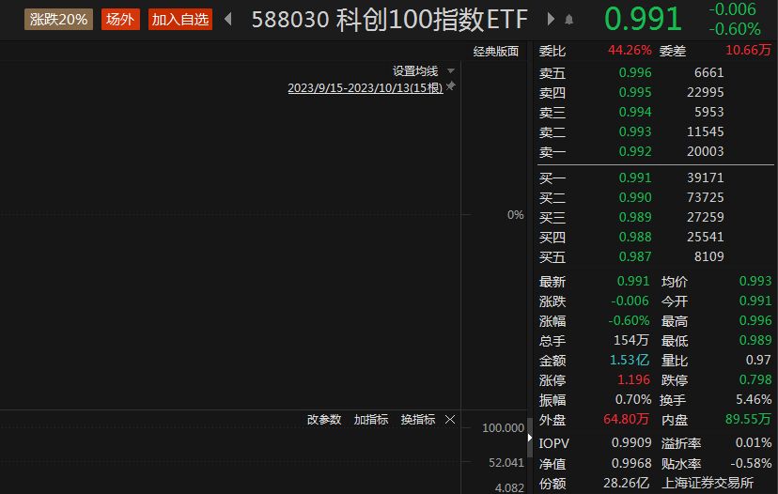Select the 买三 price 0.989
The height and width of the screenshot is (494, 778).
tap(635, 217)
